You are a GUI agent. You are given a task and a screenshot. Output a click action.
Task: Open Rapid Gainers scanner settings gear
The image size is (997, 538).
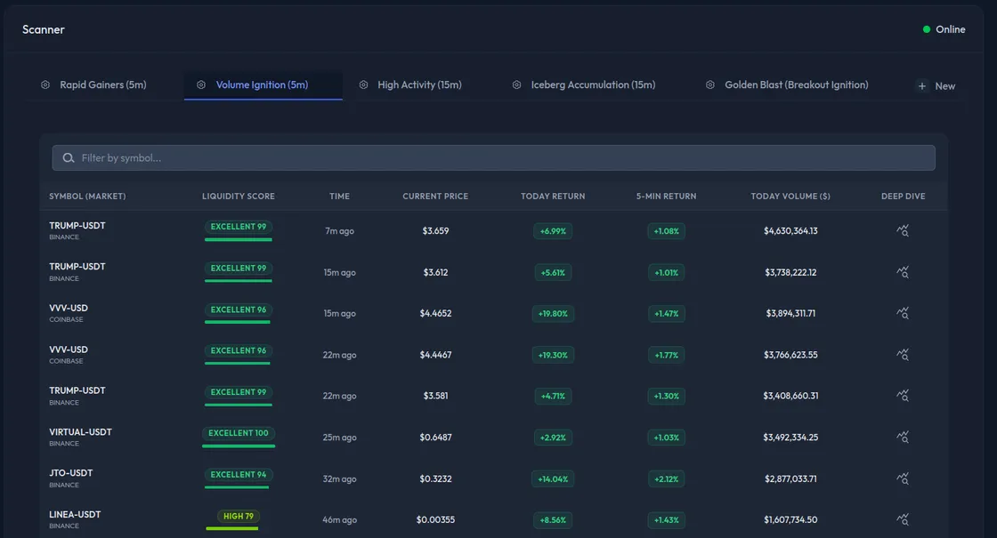tap(45, 84)
